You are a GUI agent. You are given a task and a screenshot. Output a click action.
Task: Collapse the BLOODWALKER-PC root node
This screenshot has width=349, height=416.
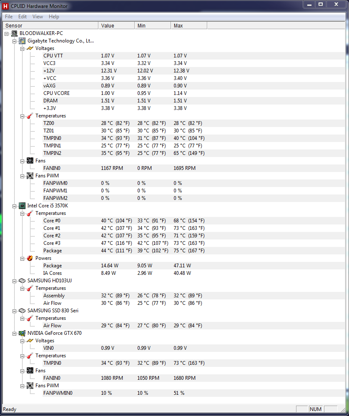6,34
